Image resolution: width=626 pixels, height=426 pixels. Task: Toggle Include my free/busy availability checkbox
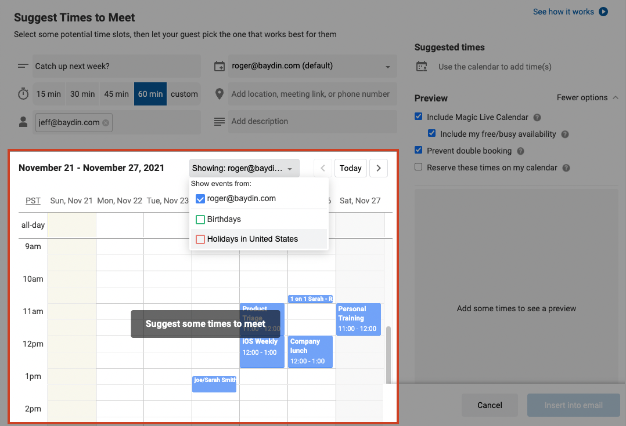pyautogui.click(x=431, y=133)
